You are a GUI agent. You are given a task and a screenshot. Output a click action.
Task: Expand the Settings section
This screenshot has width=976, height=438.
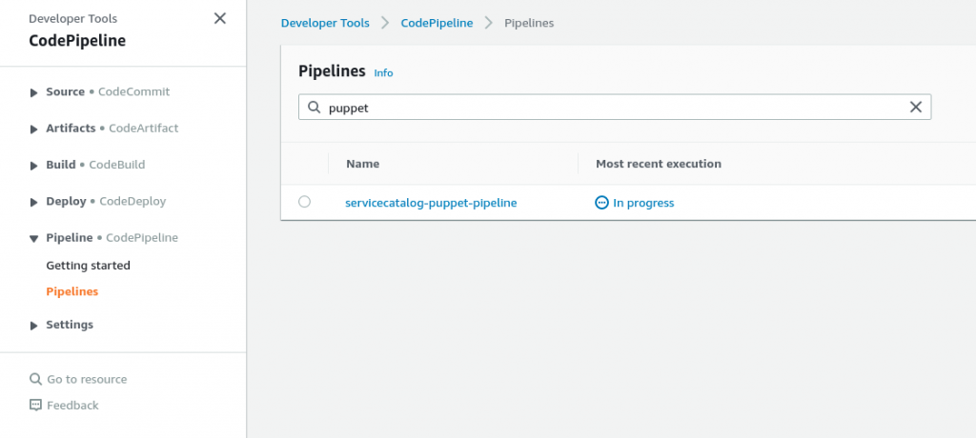tap(33, 326)
